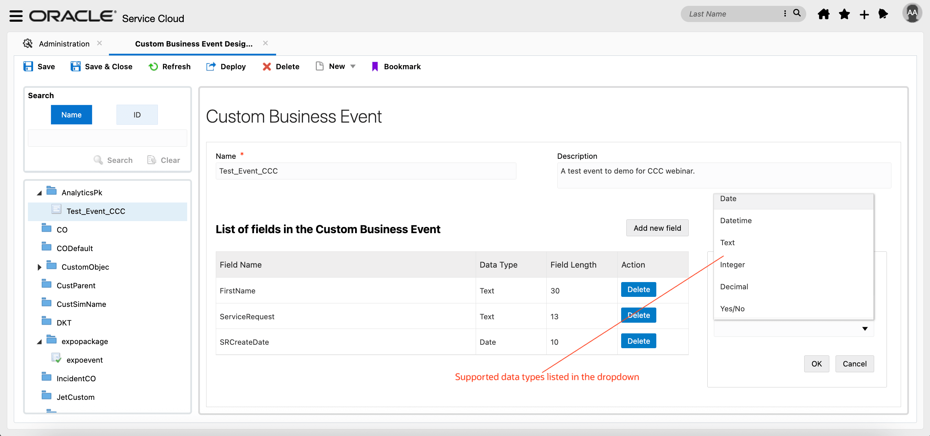This screenshot has width=930, height=436.
Task: Open the New dropdown arrow
Action: (x=353, y=66)
